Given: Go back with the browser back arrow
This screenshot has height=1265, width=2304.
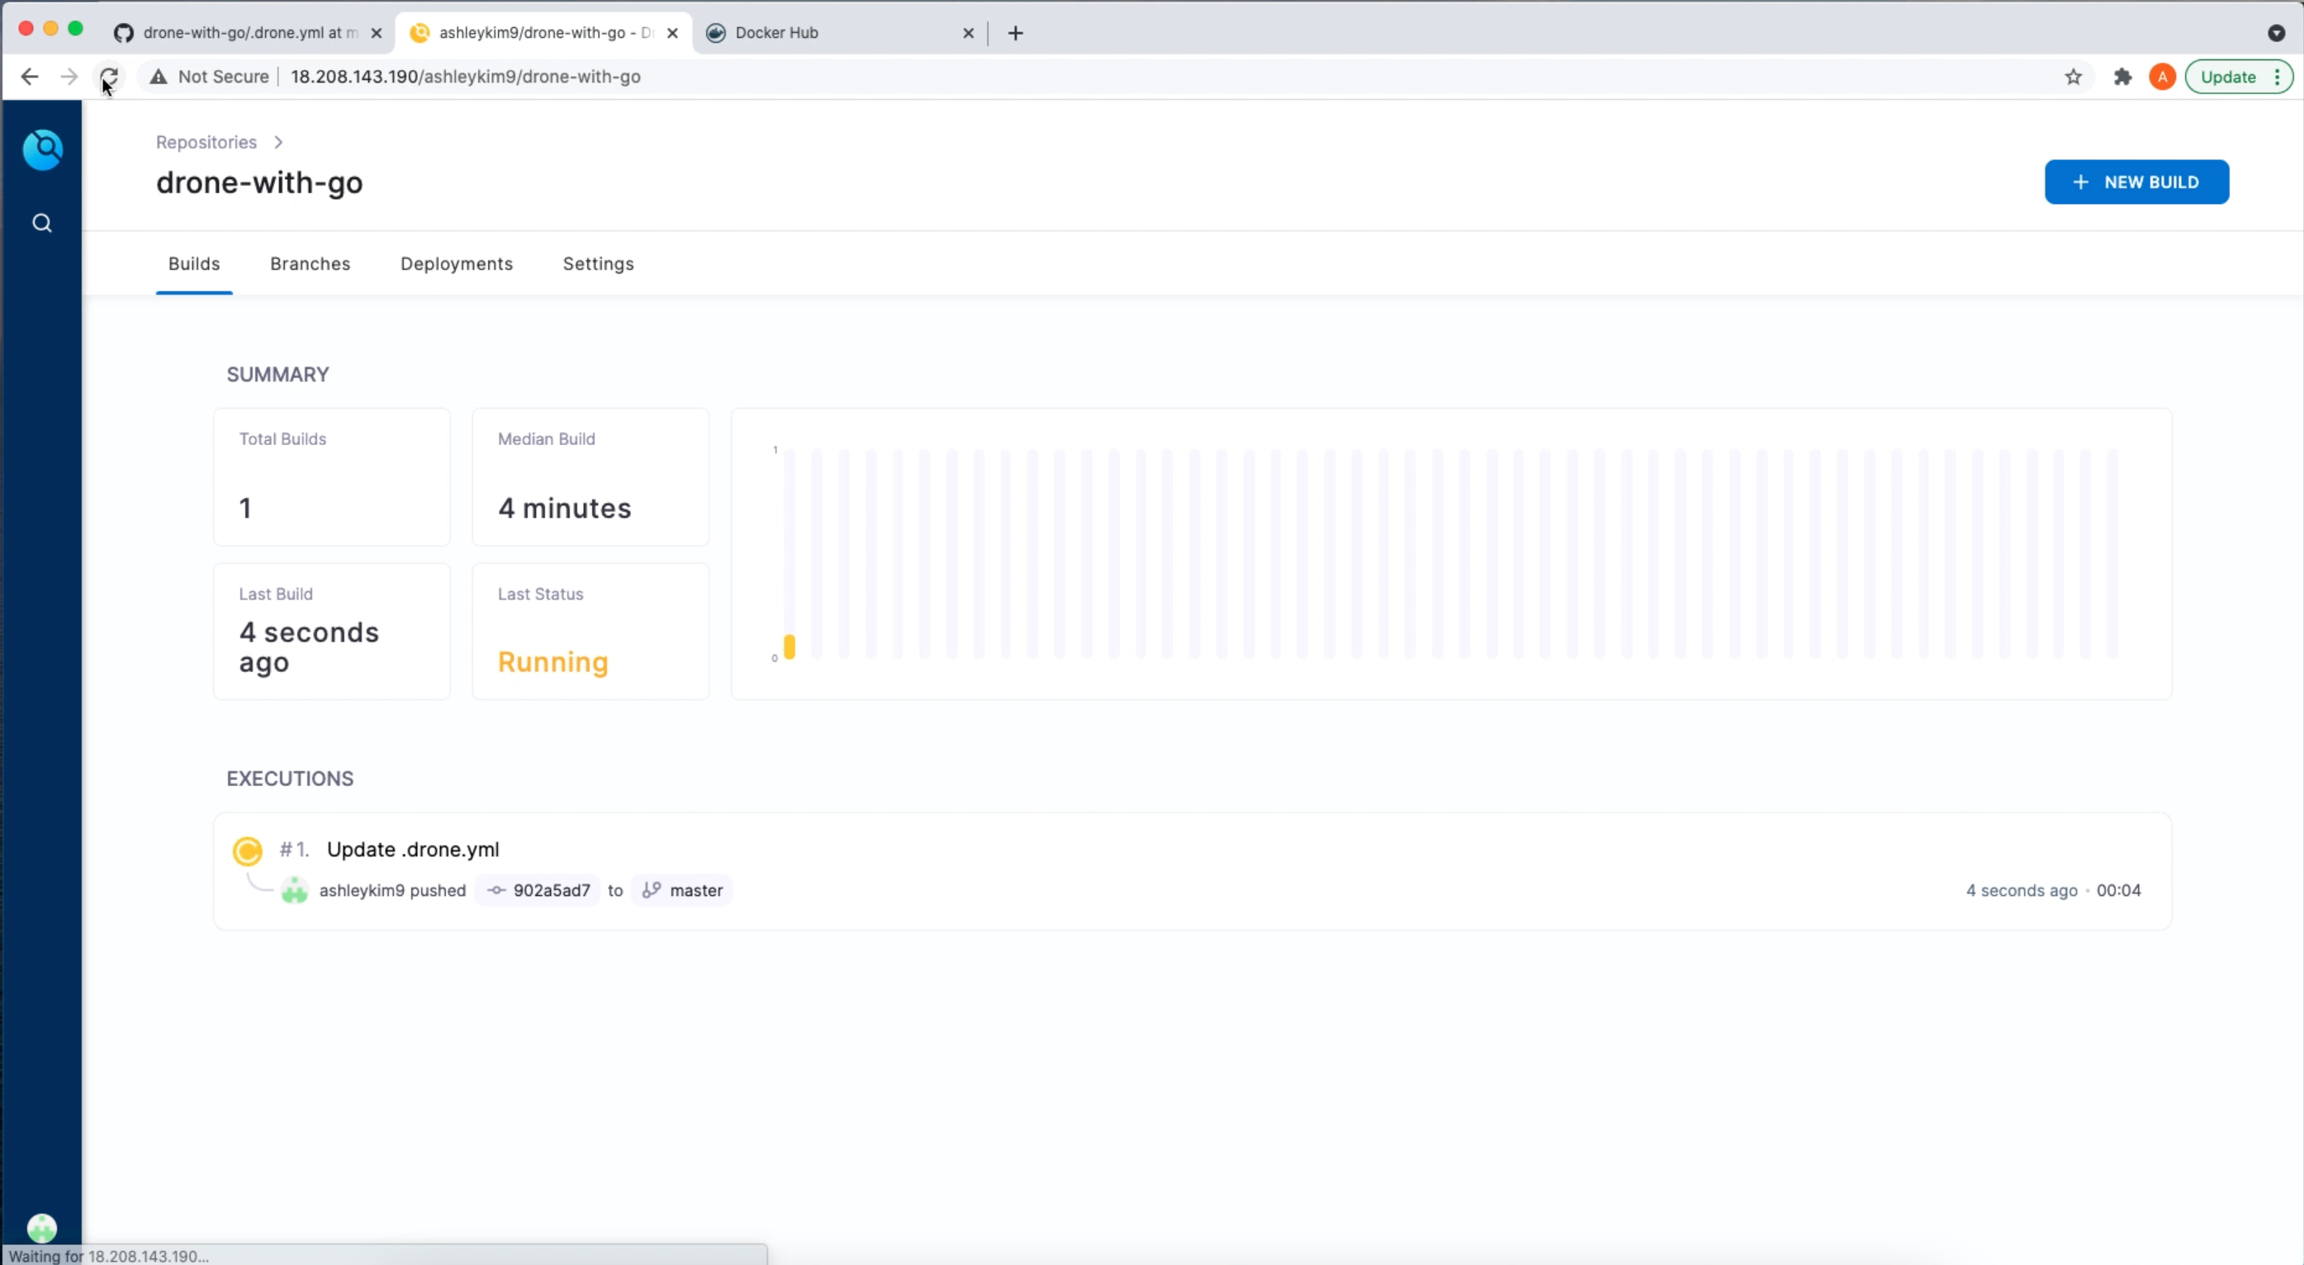Looking at the screenshot, I should pos(30,77).
